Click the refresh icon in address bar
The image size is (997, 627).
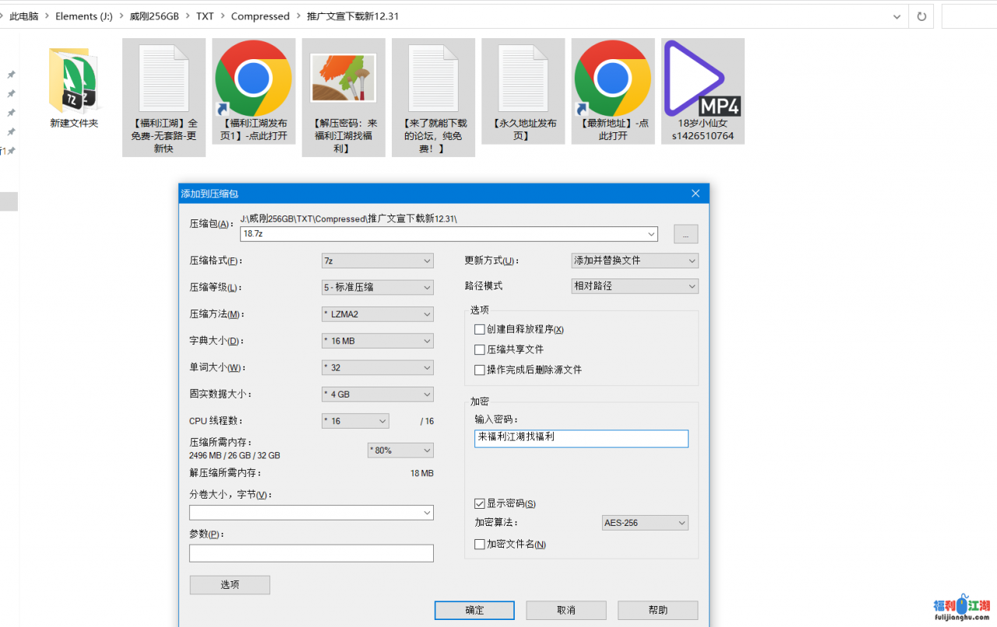921,16
